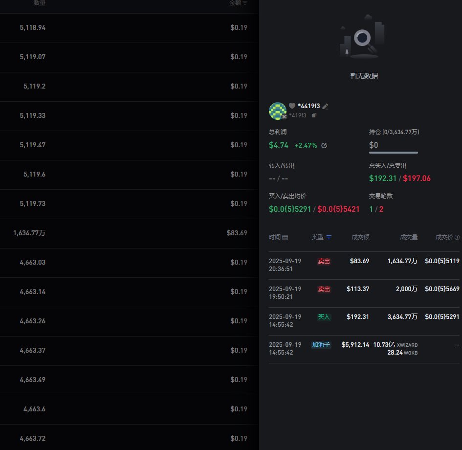Viewport: 462px width, 450px height.
Task: Click the 总利润 label
Action: click(x=278, y=132)
